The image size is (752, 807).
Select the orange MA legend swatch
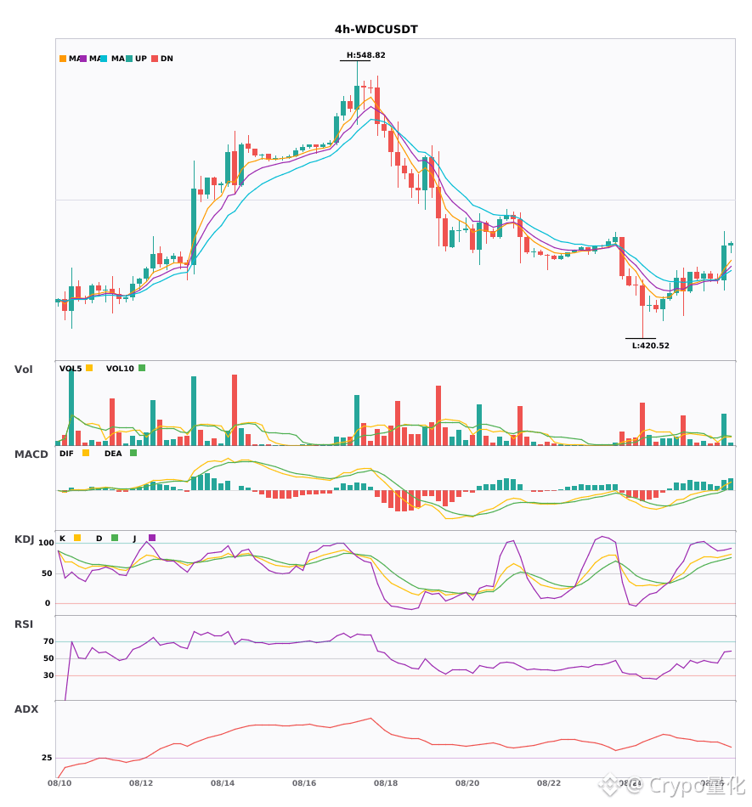tap(63, 59)
